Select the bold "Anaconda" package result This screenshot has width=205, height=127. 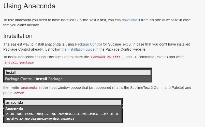click(x=14, y=109)
